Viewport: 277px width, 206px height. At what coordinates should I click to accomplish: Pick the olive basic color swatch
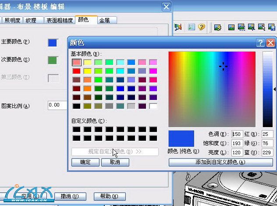click(88, 106)
